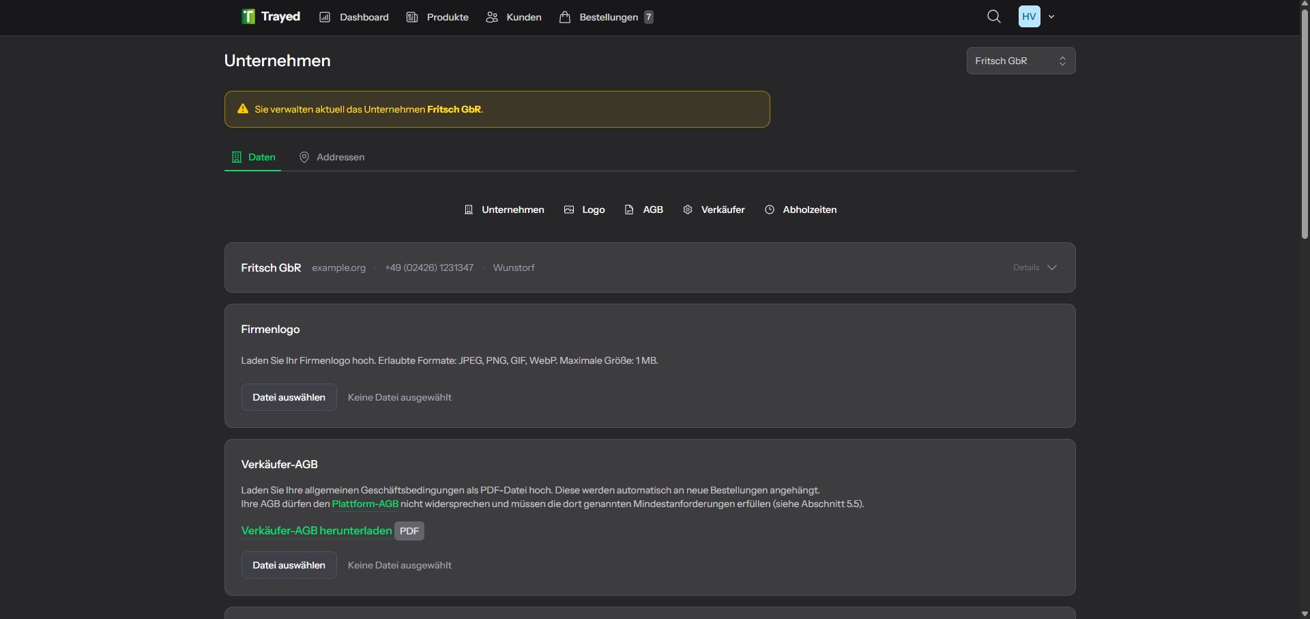This screenshot has width=1310, height=619.
Task: Open the Dashboard page
Action: (x=353, y=17)
